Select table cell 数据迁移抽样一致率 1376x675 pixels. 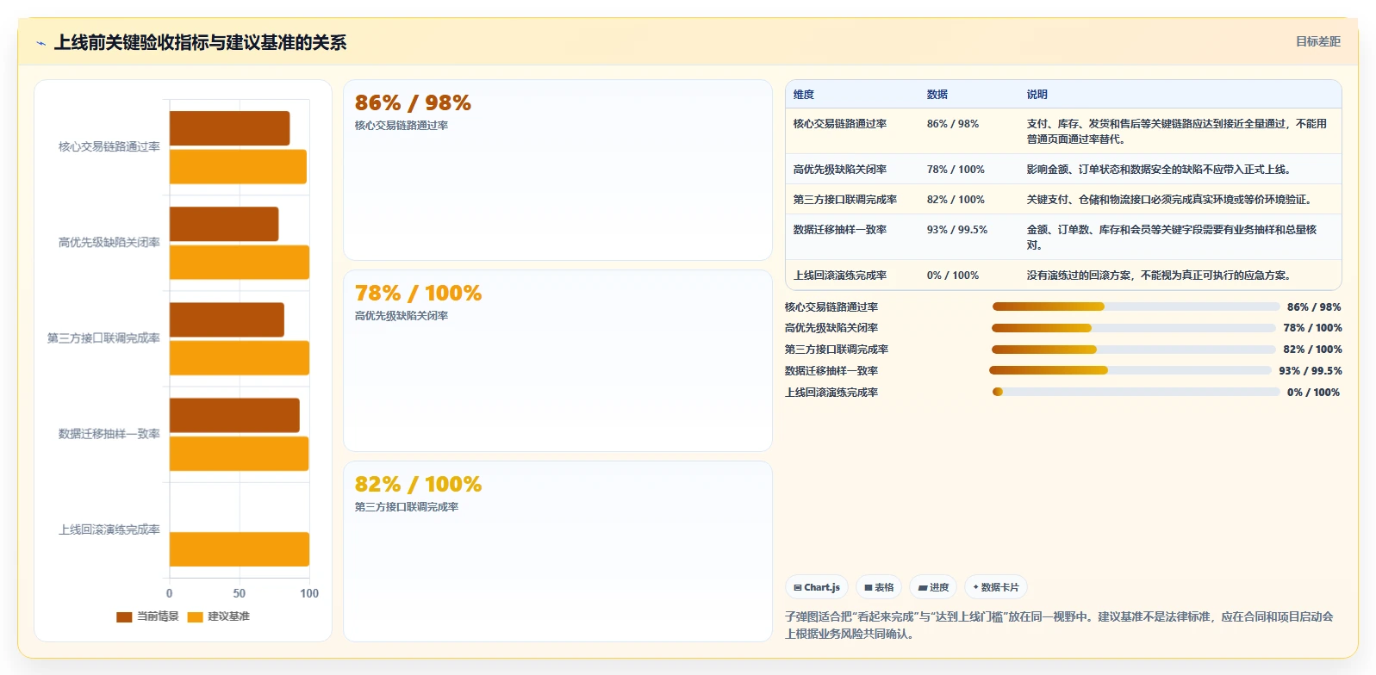tap(839, 230)
